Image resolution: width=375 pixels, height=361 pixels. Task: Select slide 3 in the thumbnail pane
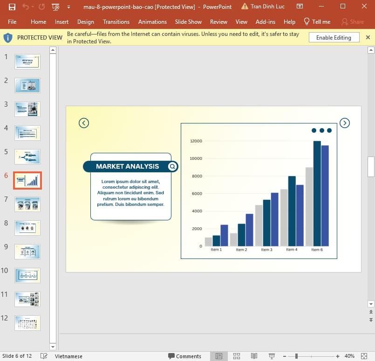coord(27,109)
